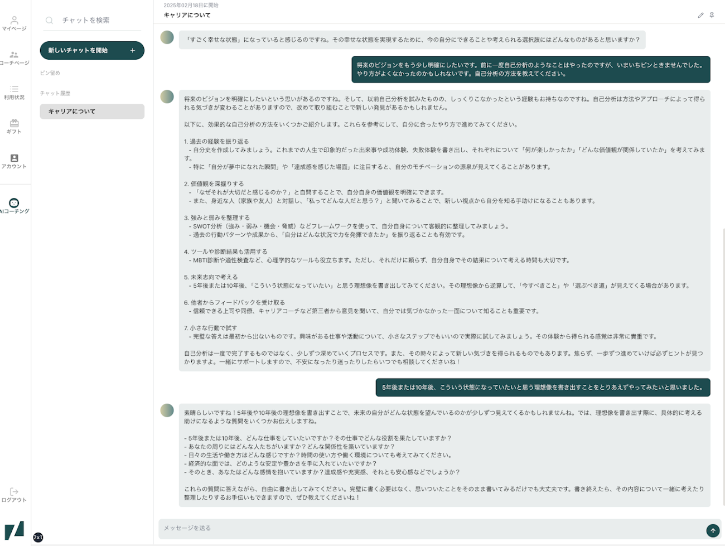725x546 pixels.
Task: Click the ピン留め section label
Action: pos(50,73)
